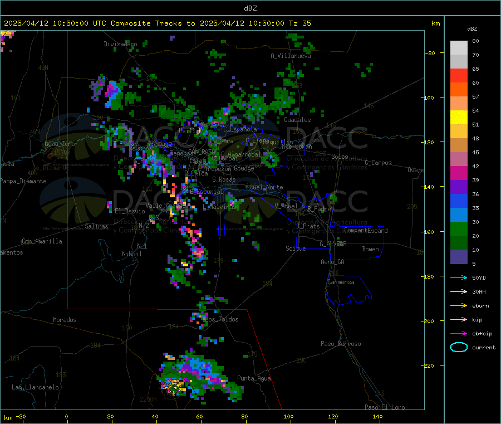Click the '100' tick on the horizontal axis
Viewport: 501px width, 424px height.
pyautogui.click(x=288, y=416)
